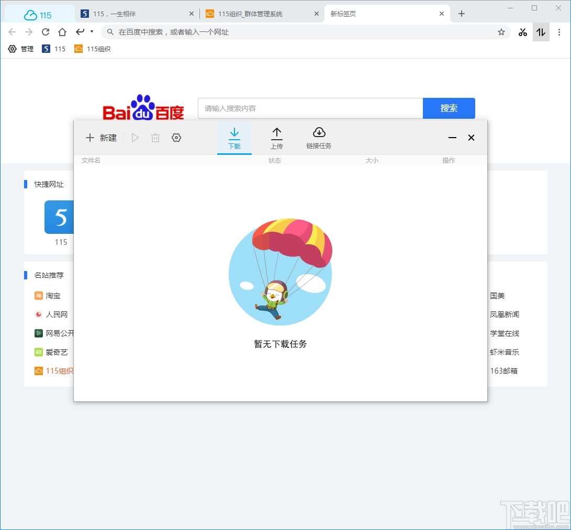Open download settings gear icon
Screen dimensions: 571x530
point(176,138)
